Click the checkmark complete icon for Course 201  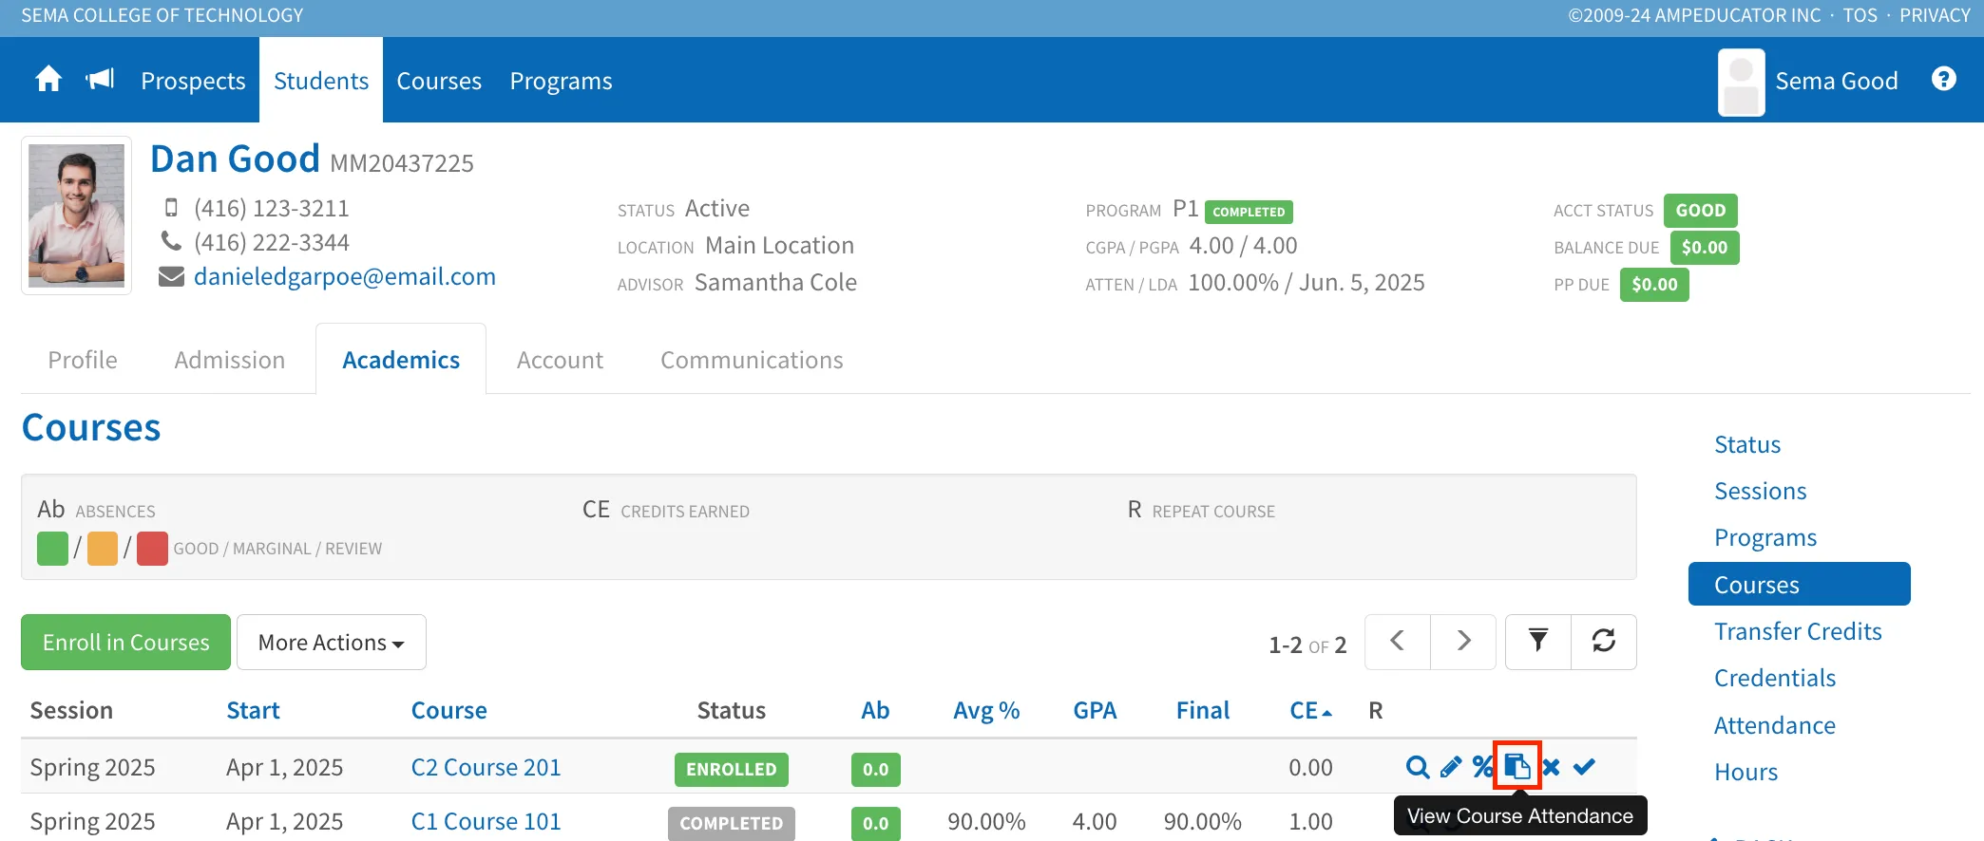pos(1584,767)
